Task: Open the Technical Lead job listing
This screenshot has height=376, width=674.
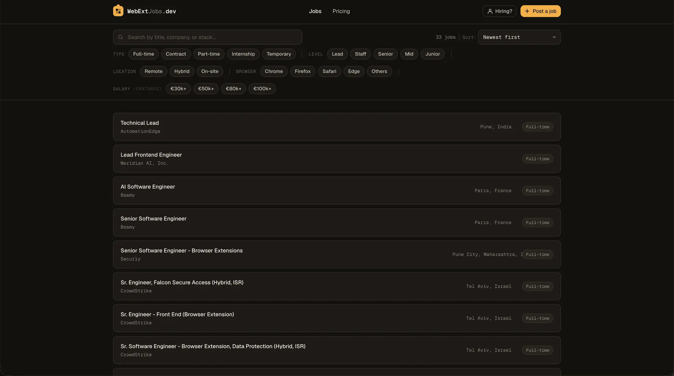Action: pyautogui.click(x=337, y=127)
